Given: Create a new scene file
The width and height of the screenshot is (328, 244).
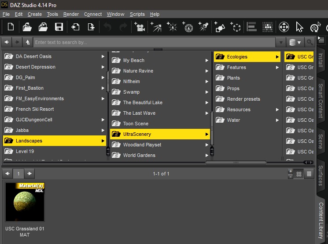Looking at the screenshot, I should pyautogui.click(x=11, y=27).
